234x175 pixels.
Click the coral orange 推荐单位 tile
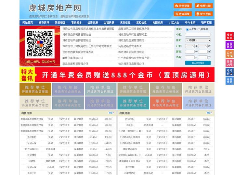pyautogui.click(x=166, y=103)
